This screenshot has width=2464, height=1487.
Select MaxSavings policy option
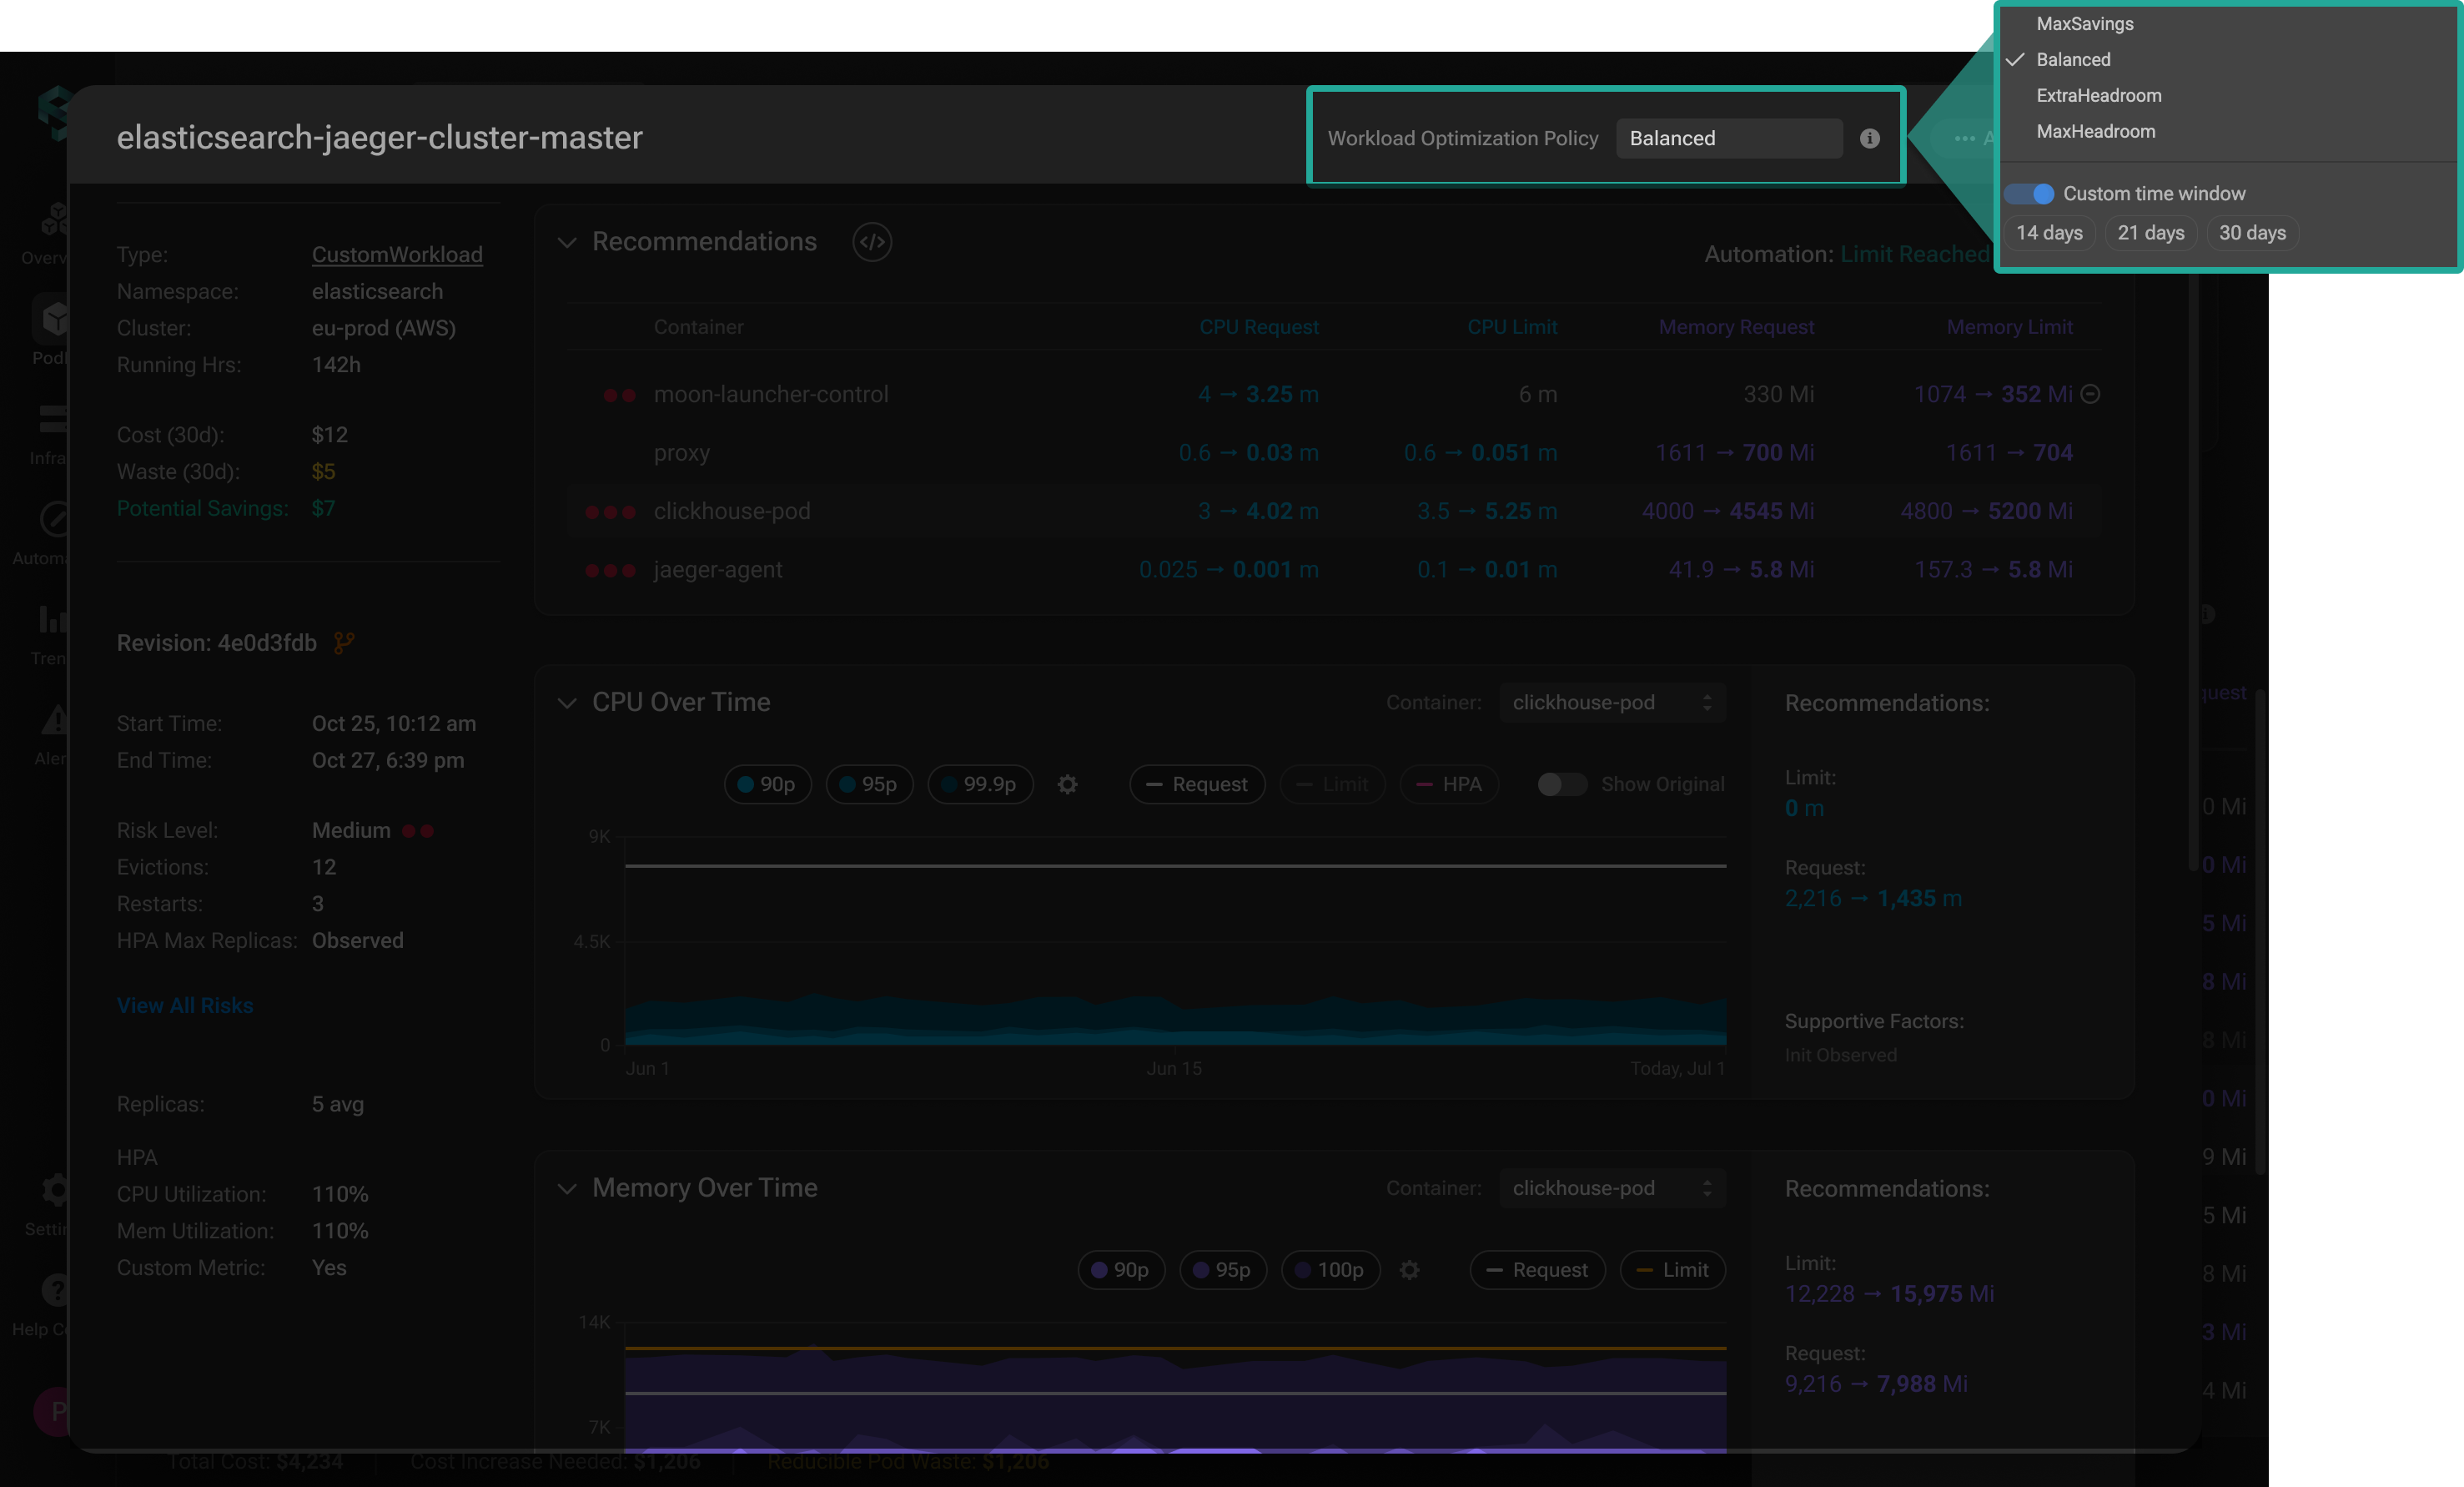[2085, 24]
